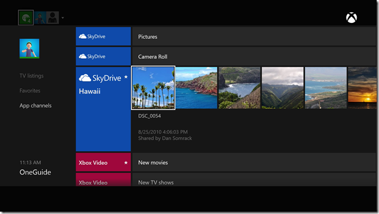Select the avatar profile icon in top bar
The height and width of the screenshot is (214, 379).
pos(40,18)
